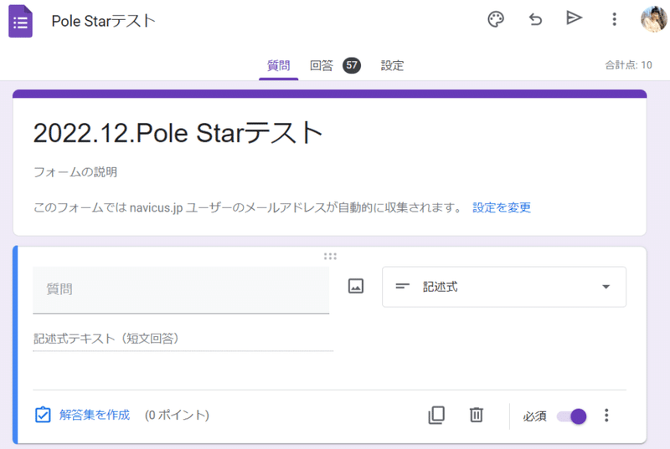Click the Pole Starテスト document name
Screen dimensions: 670x449
tap(103, 21)
